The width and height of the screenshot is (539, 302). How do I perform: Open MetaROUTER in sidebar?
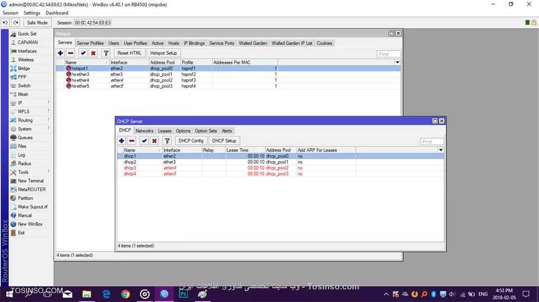point(32,190)
